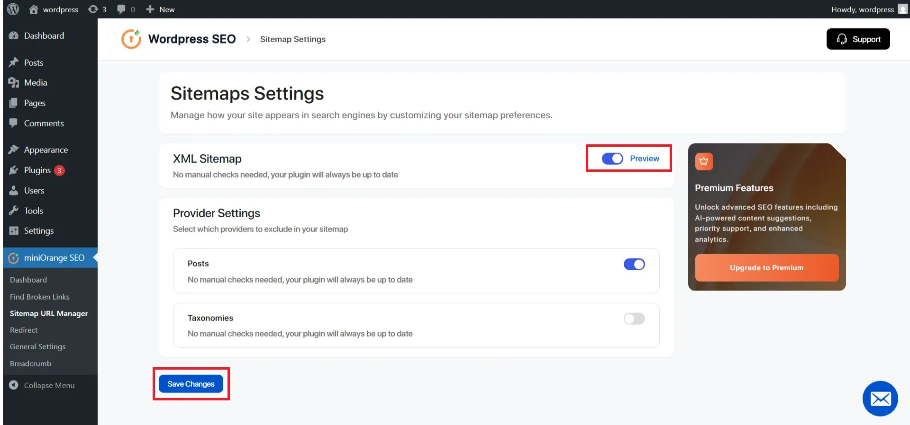Select Sitemap URL Manager submenu item
Image resolution: width=910 pixels, height=425 pixels.
(49, 313)
